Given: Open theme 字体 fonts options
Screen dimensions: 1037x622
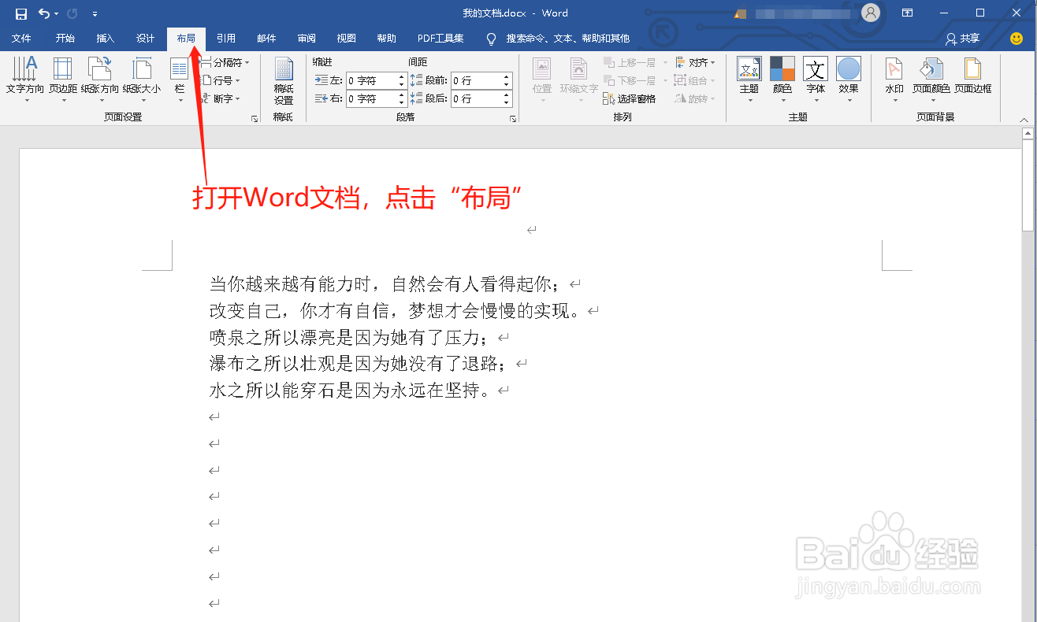Looking at the screenshot, I should click(816, 80).
